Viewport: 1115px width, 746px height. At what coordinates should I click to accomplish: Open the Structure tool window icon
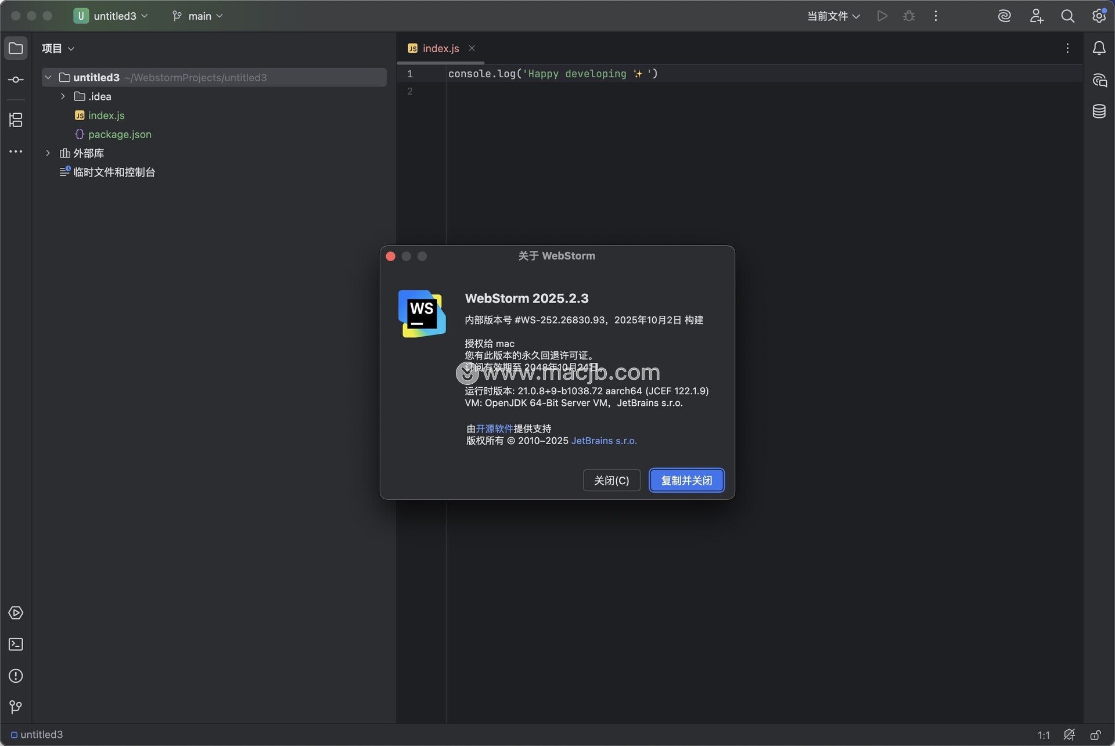(16, 120)
